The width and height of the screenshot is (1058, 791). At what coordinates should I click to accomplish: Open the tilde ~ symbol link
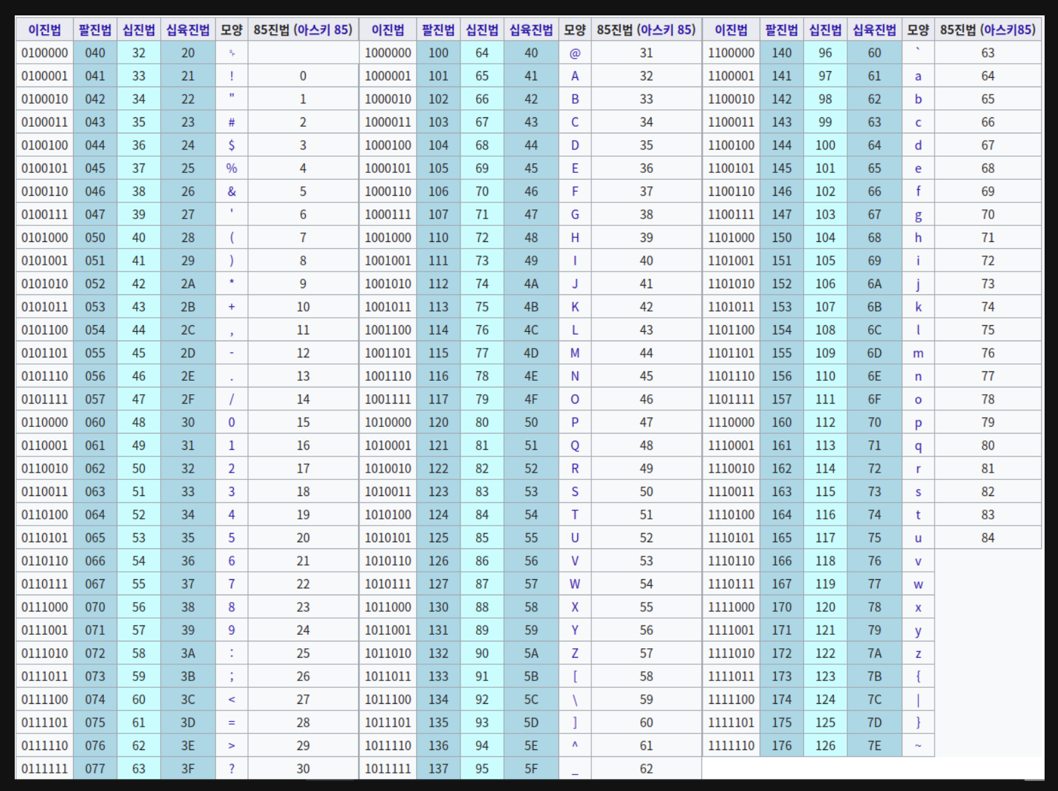pos(918,745)
